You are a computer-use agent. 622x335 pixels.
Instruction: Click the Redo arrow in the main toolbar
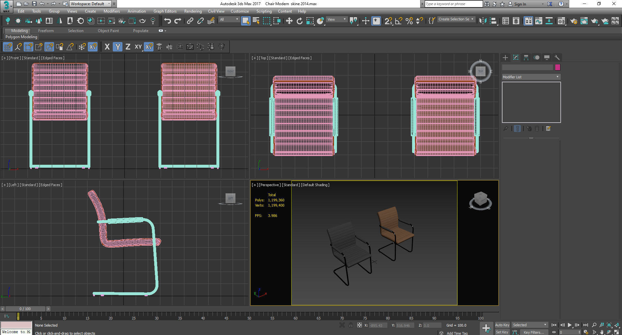(178, 21)
